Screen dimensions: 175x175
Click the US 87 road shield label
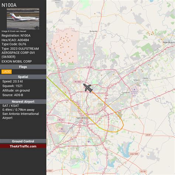coord(148,135)
